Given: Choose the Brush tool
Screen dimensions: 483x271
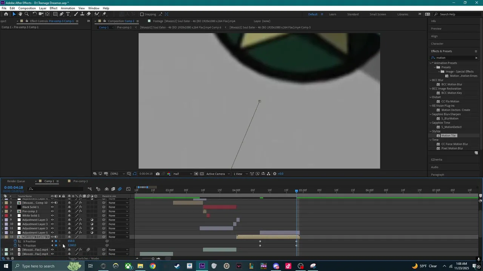Looking at the screenshot, I should (76, 14).
